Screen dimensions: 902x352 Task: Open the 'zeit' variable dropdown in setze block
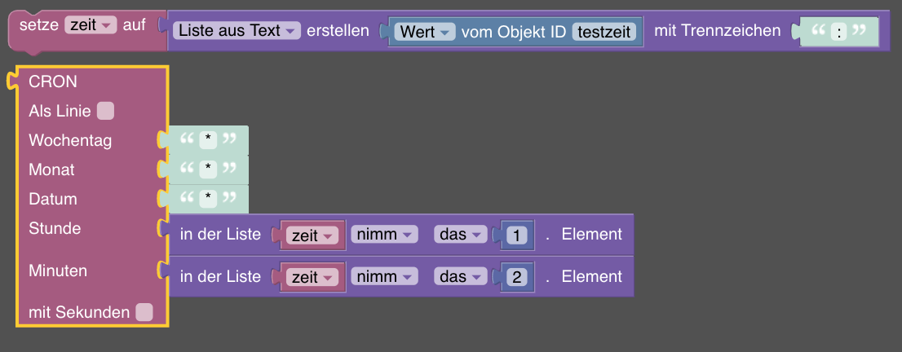coord(93,25)
